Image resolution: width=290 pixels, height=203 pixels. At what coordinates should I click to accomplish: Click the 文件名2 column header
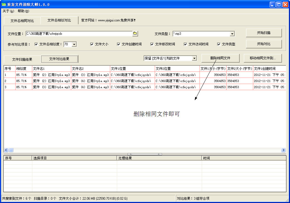click(91, 68)
